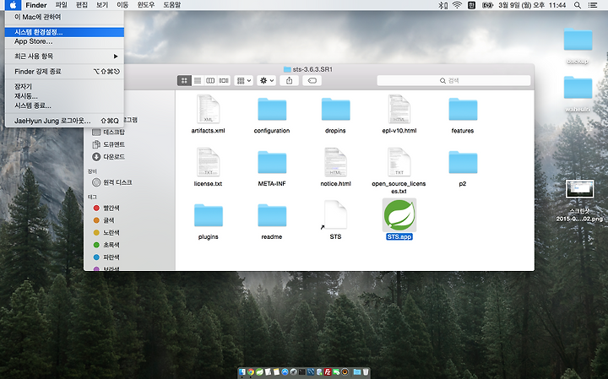Choose JaeHyun Jung 로그아웃... menu item
The image size is (608, 379).
click(x=64, y=121)
